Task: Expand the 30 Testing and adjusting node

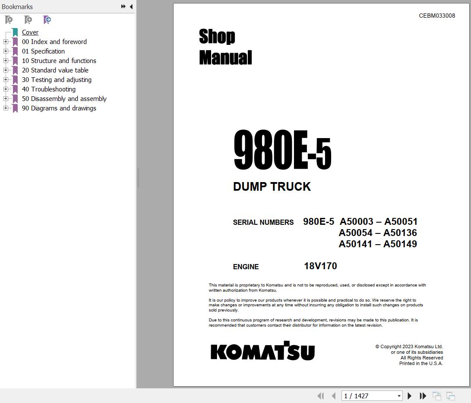Action: point(6,79)
